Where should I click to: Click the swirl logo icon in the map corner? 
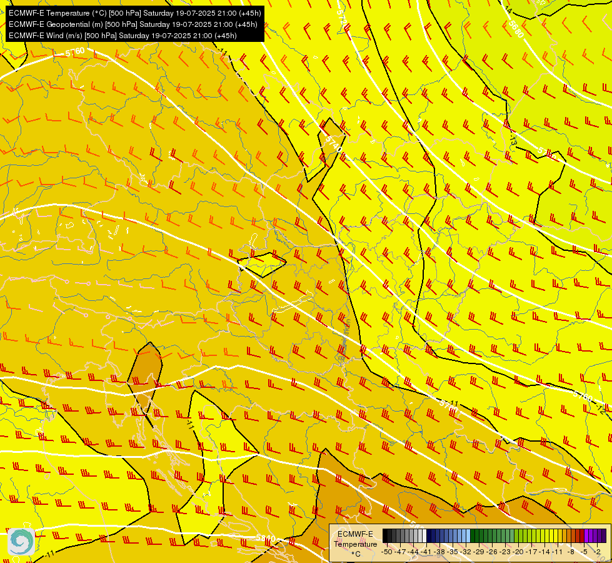(21, 541)
